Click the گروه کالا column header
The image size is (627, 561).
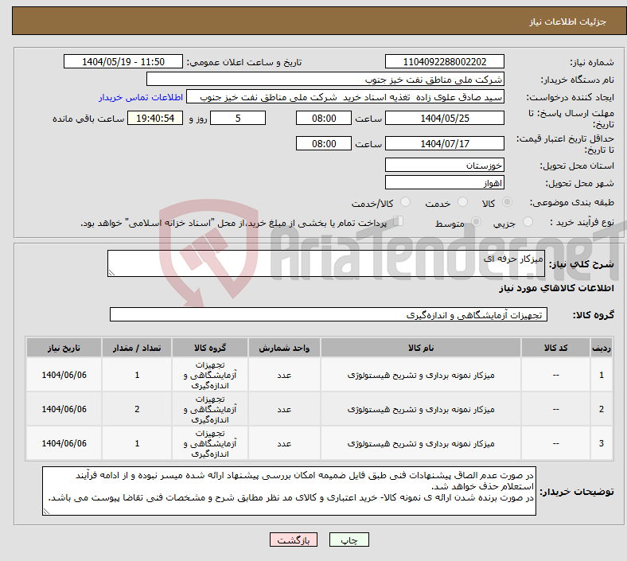210,348
